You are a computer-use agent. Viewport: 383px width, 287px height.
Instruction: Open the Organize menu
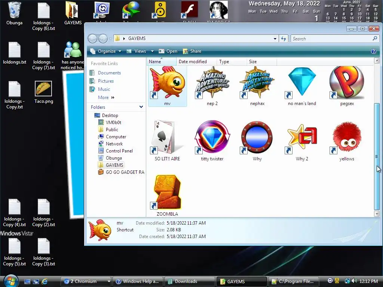(x=105, y=51)
